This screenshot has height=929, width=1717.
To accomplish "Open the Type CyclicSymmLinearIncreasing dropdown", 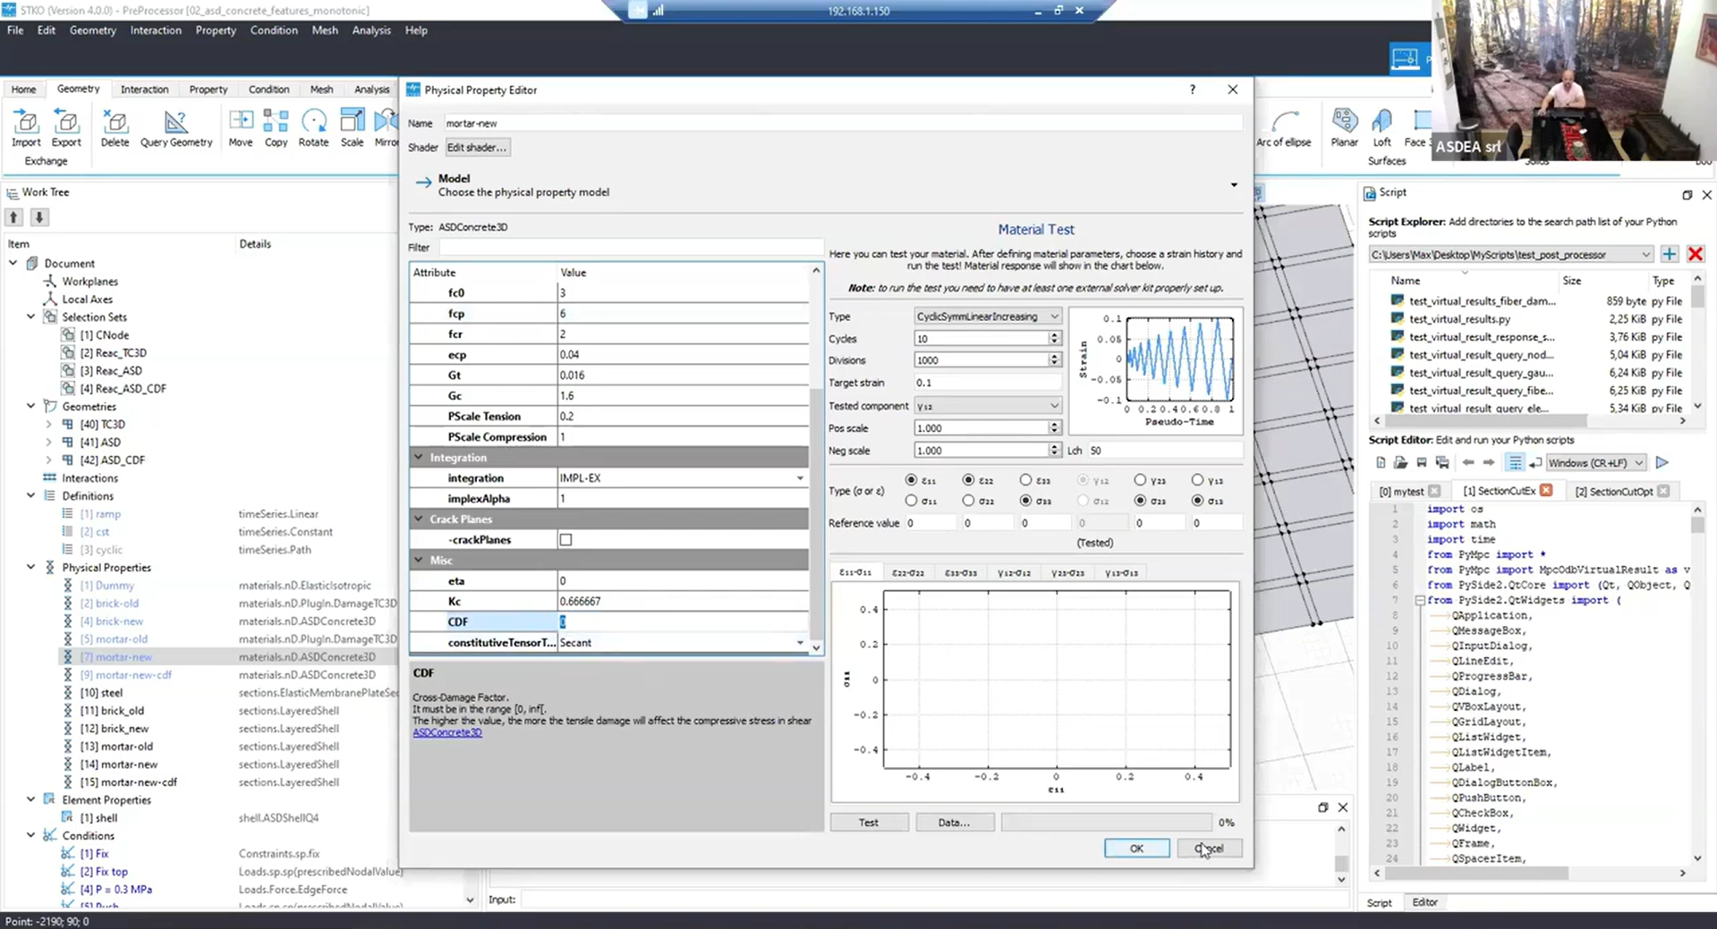I will pos(987,317).
